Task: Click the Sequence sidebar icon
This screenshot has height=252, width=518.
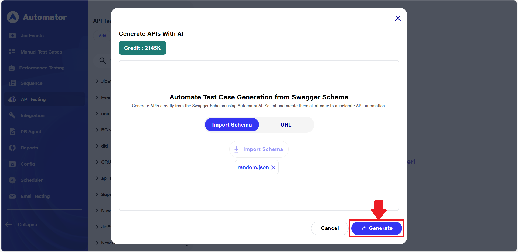Action: [x=12, y=83]
